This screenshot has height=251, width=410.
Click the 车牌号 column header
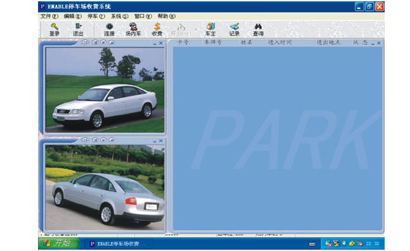coord(213,42)
